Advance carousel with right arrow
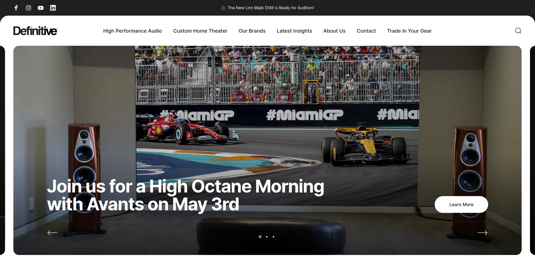 [x=482, y=233]
